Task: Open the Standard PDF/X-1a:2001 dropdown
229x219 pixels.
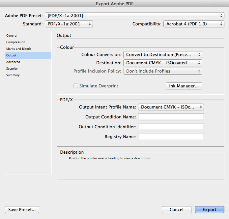Action: coord(69,24)
